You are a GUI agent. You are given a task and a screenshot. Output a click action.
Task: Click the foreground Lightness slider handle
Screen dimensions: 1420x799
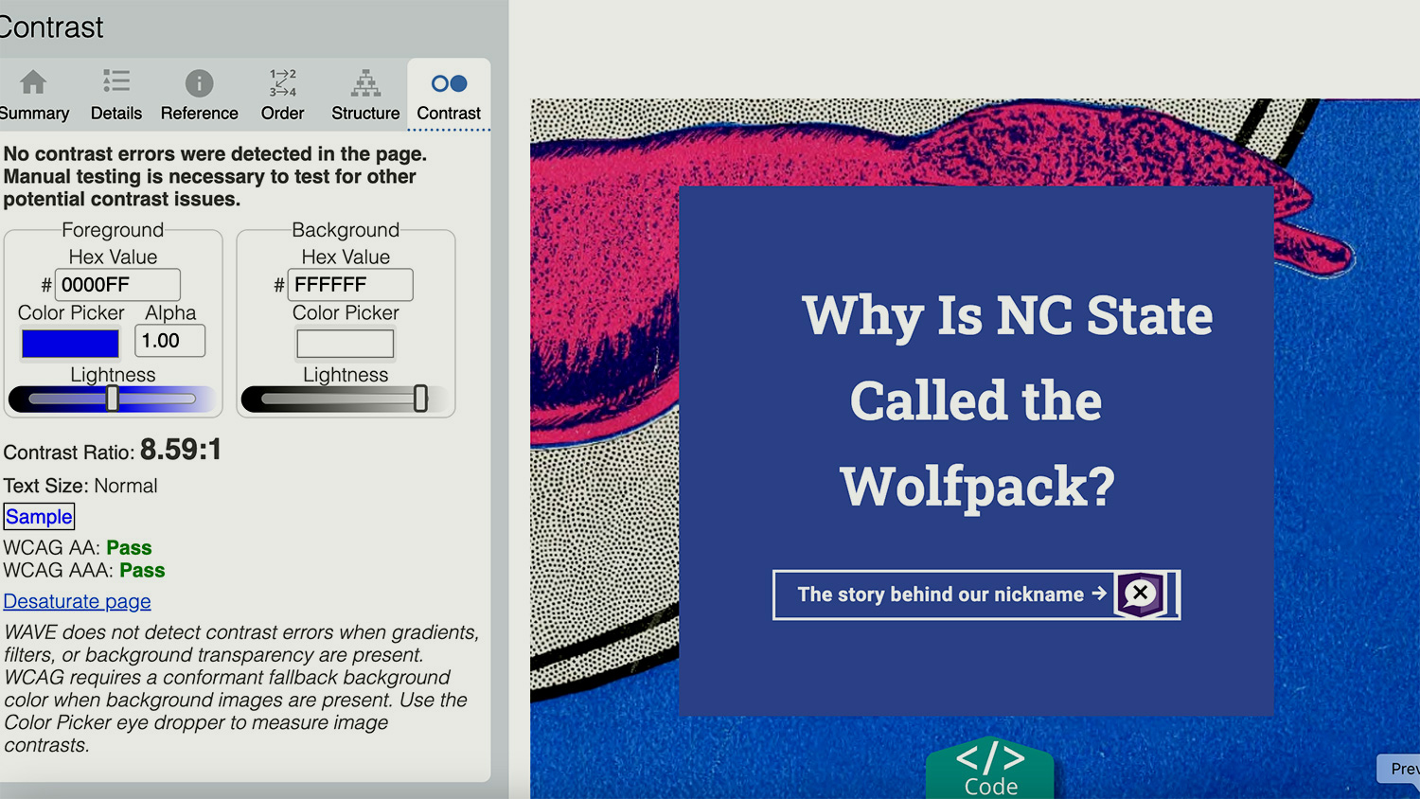click(x=113, y=399)
